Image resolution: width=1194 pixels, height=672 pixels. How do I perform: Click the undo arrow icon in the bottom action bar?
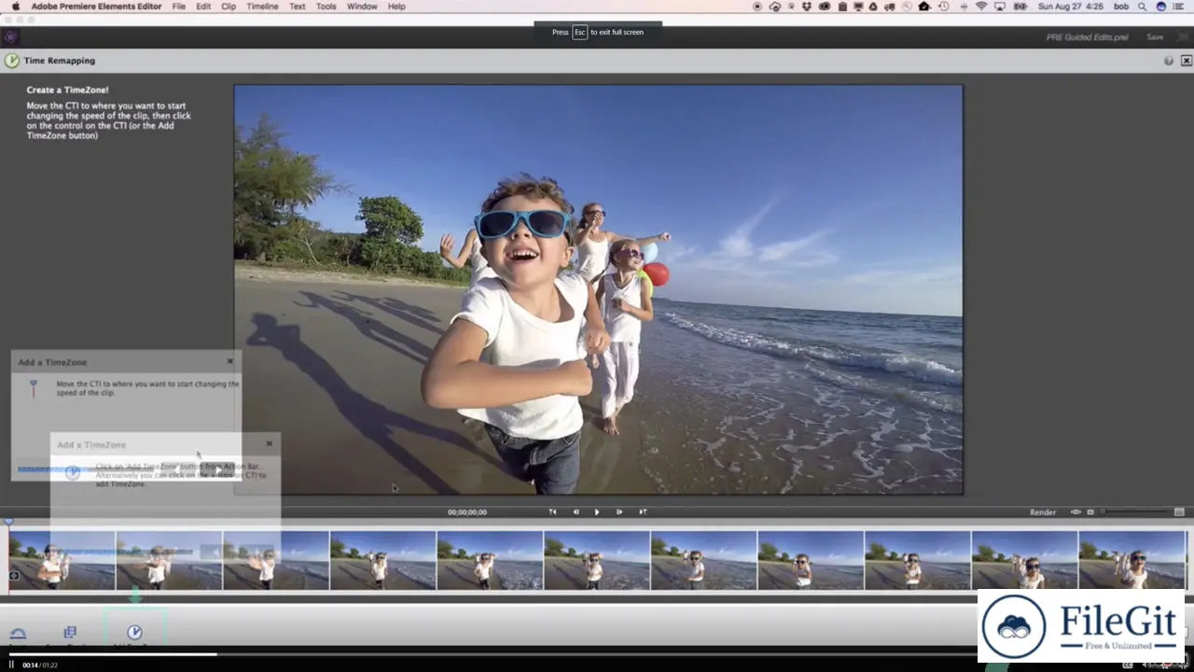coord(18,633)
